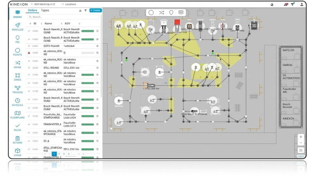Click the red vehicle marker on map

click(x=177, y=22)
